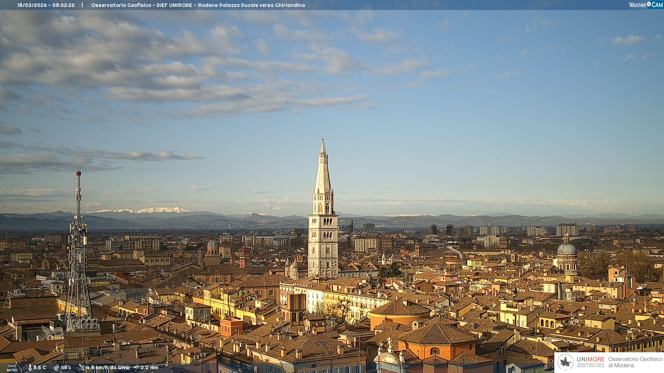The height and width of the screenshot is (373, 664).
Task: Click the thermometer temperature icon
Action: (30, 367)
